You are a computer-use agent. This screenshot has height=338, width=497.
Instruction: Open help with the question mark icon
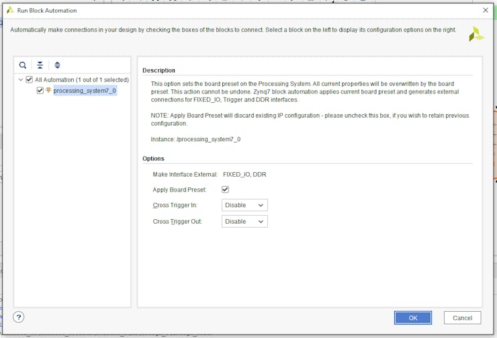(x=19, y=317)
